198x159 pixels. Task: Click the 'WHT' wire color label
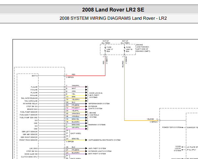pos(74,88)
